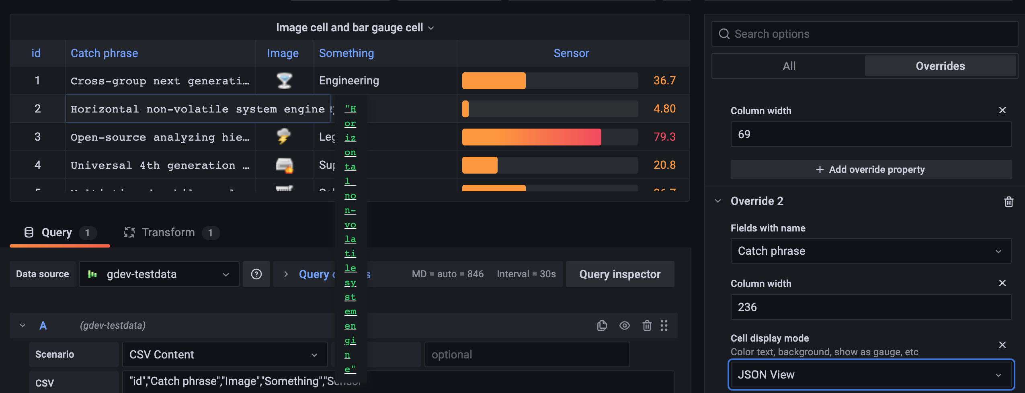Image resolution: width=1025 pixels, height=393 pixels.
Task: Open the Catch phrase field name dropdown
Action: click(871, 251)
